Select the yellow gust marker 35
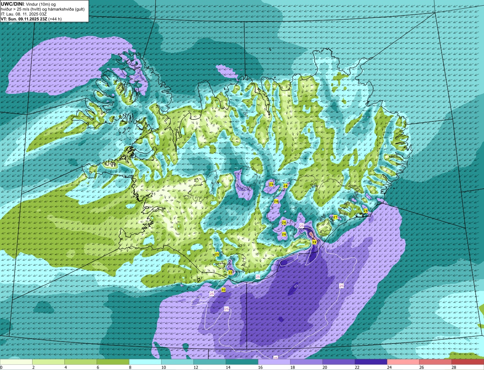The image size is (484, 370). (230, 272)
